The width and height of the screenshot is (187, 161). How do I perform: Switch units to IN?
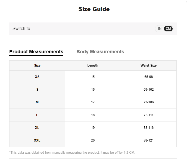(x=160, y=29)
